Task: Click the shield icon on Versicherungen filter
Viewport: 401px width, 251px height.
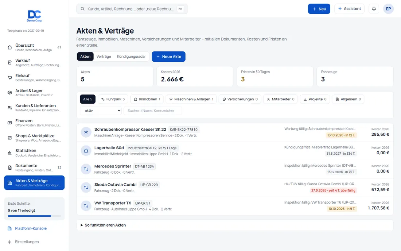Action: pos(224,99)
